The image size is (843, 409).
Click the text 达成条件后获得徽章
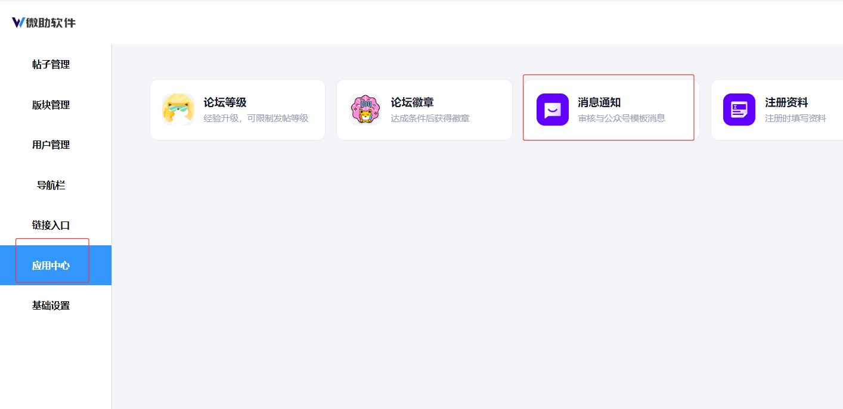coord(430,118)
